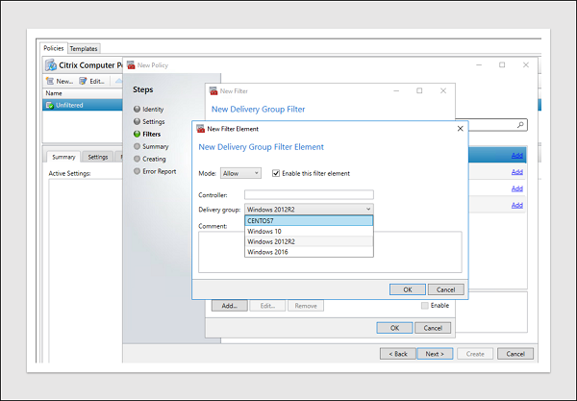Click the green Filters step indicator
Screen dimensions: 577x401
[x=138, y=135]
